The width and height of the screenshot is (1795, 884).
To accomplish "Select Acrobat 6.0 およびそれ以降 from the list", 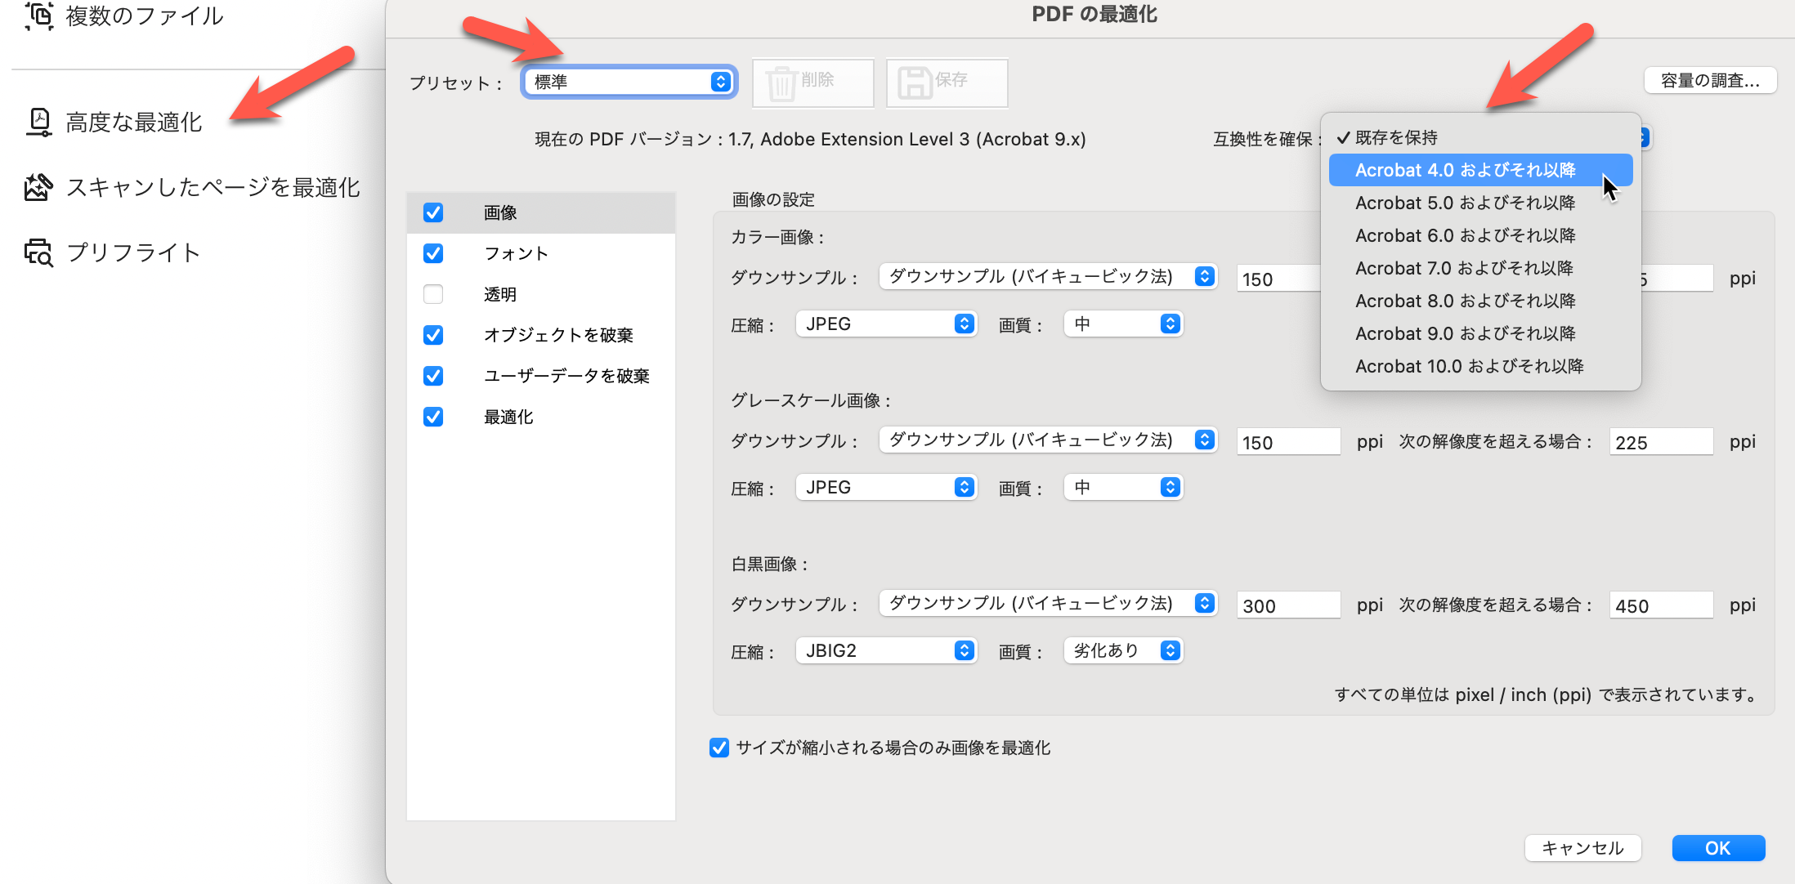I will pos(1464,235).
